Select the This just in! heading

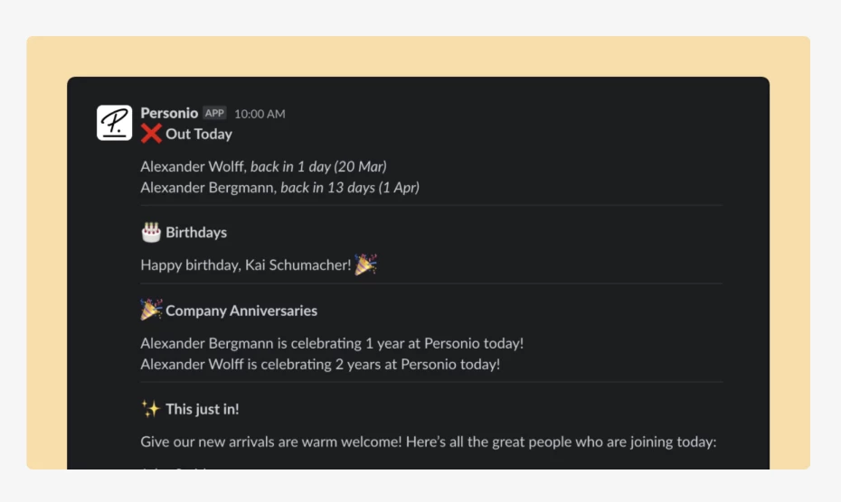(x=203, y=409)
